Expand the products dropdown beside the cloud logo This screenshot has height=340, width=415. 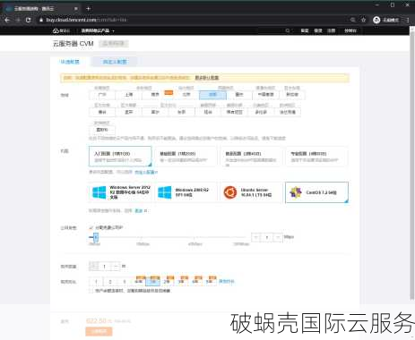(x=98, y=30)
